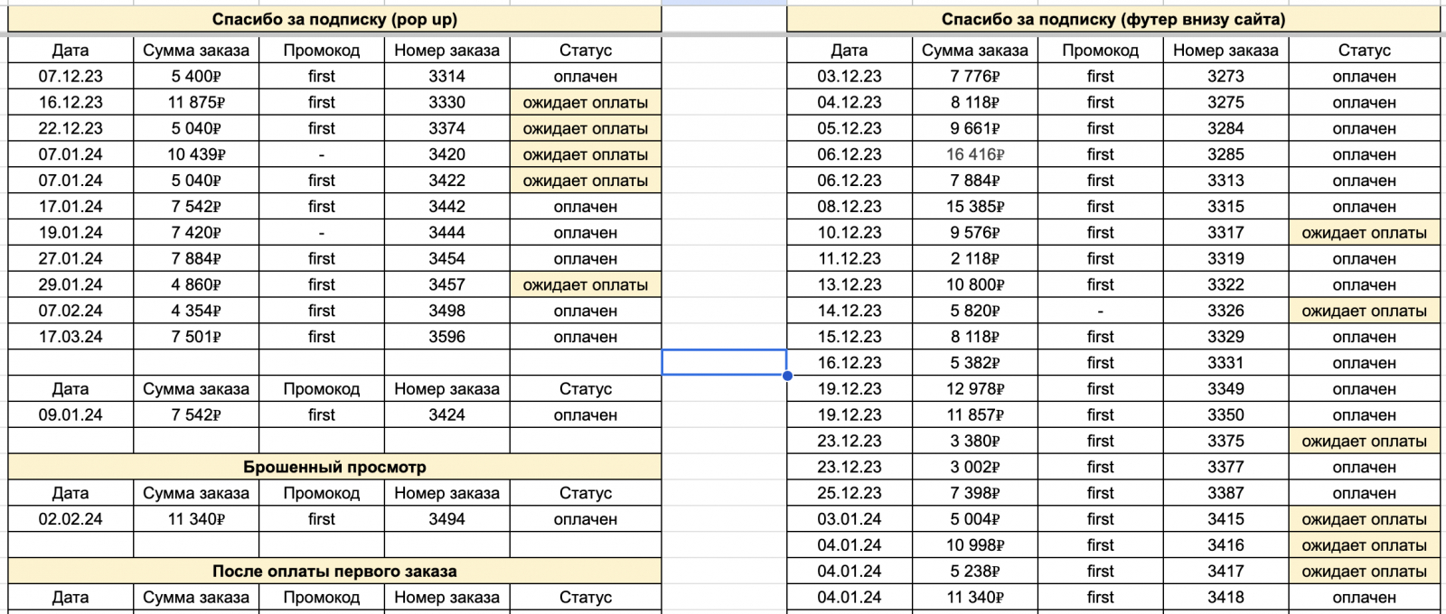Click amount cell 5 820₽
1446x614 pixels.
click(x=975, y=311)
